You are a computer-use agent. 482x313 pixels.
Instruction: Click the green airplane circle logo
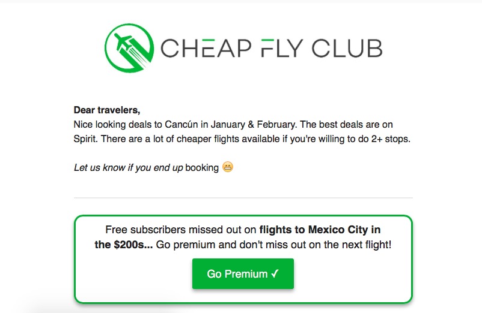129,48
